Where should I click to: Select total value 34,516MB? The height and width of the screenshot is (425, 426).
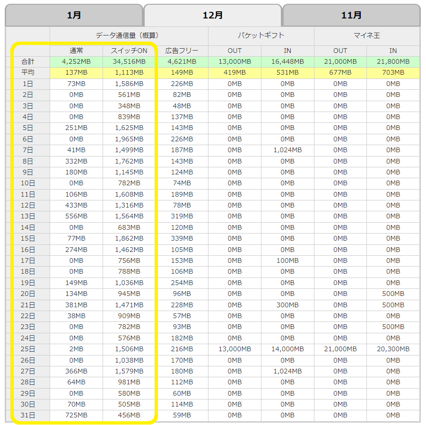129,61
